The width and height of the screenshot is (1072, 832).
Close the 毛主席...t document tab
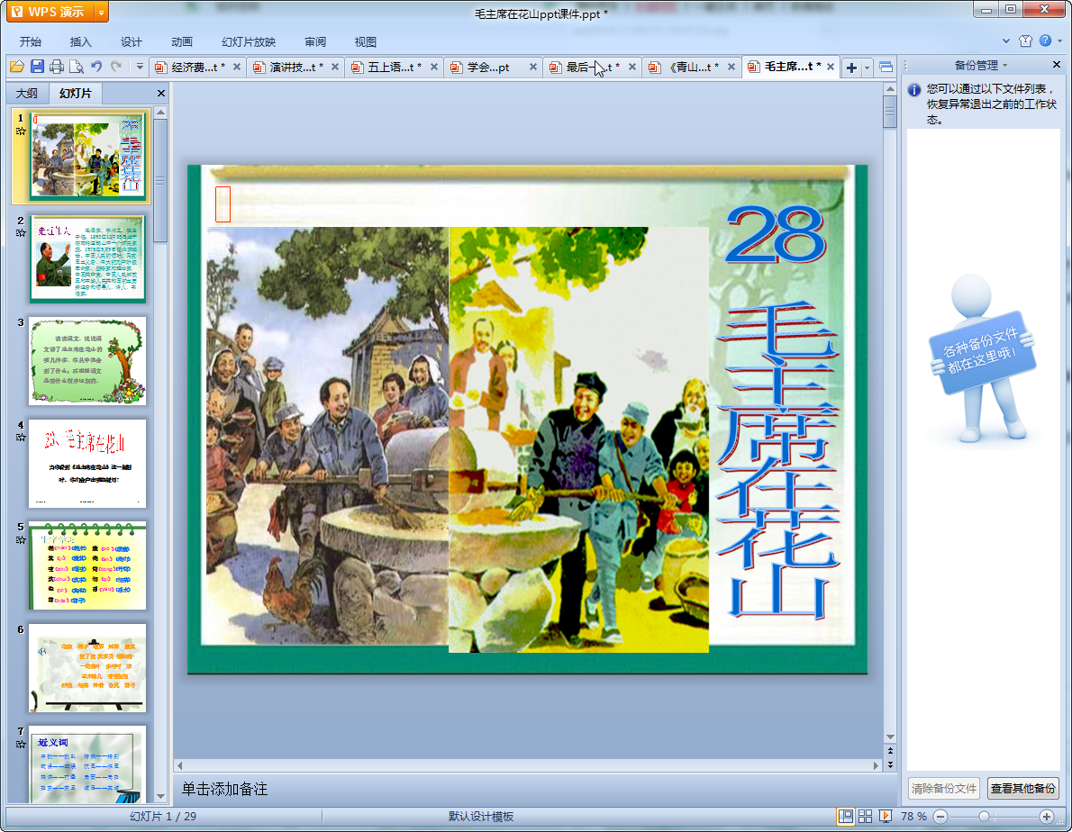point(830,67)
